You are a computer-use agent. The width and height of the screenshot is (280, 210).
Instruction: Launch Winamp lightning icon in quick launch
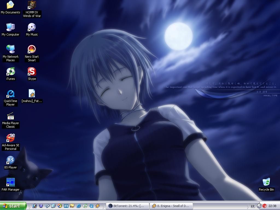[98, 206]
